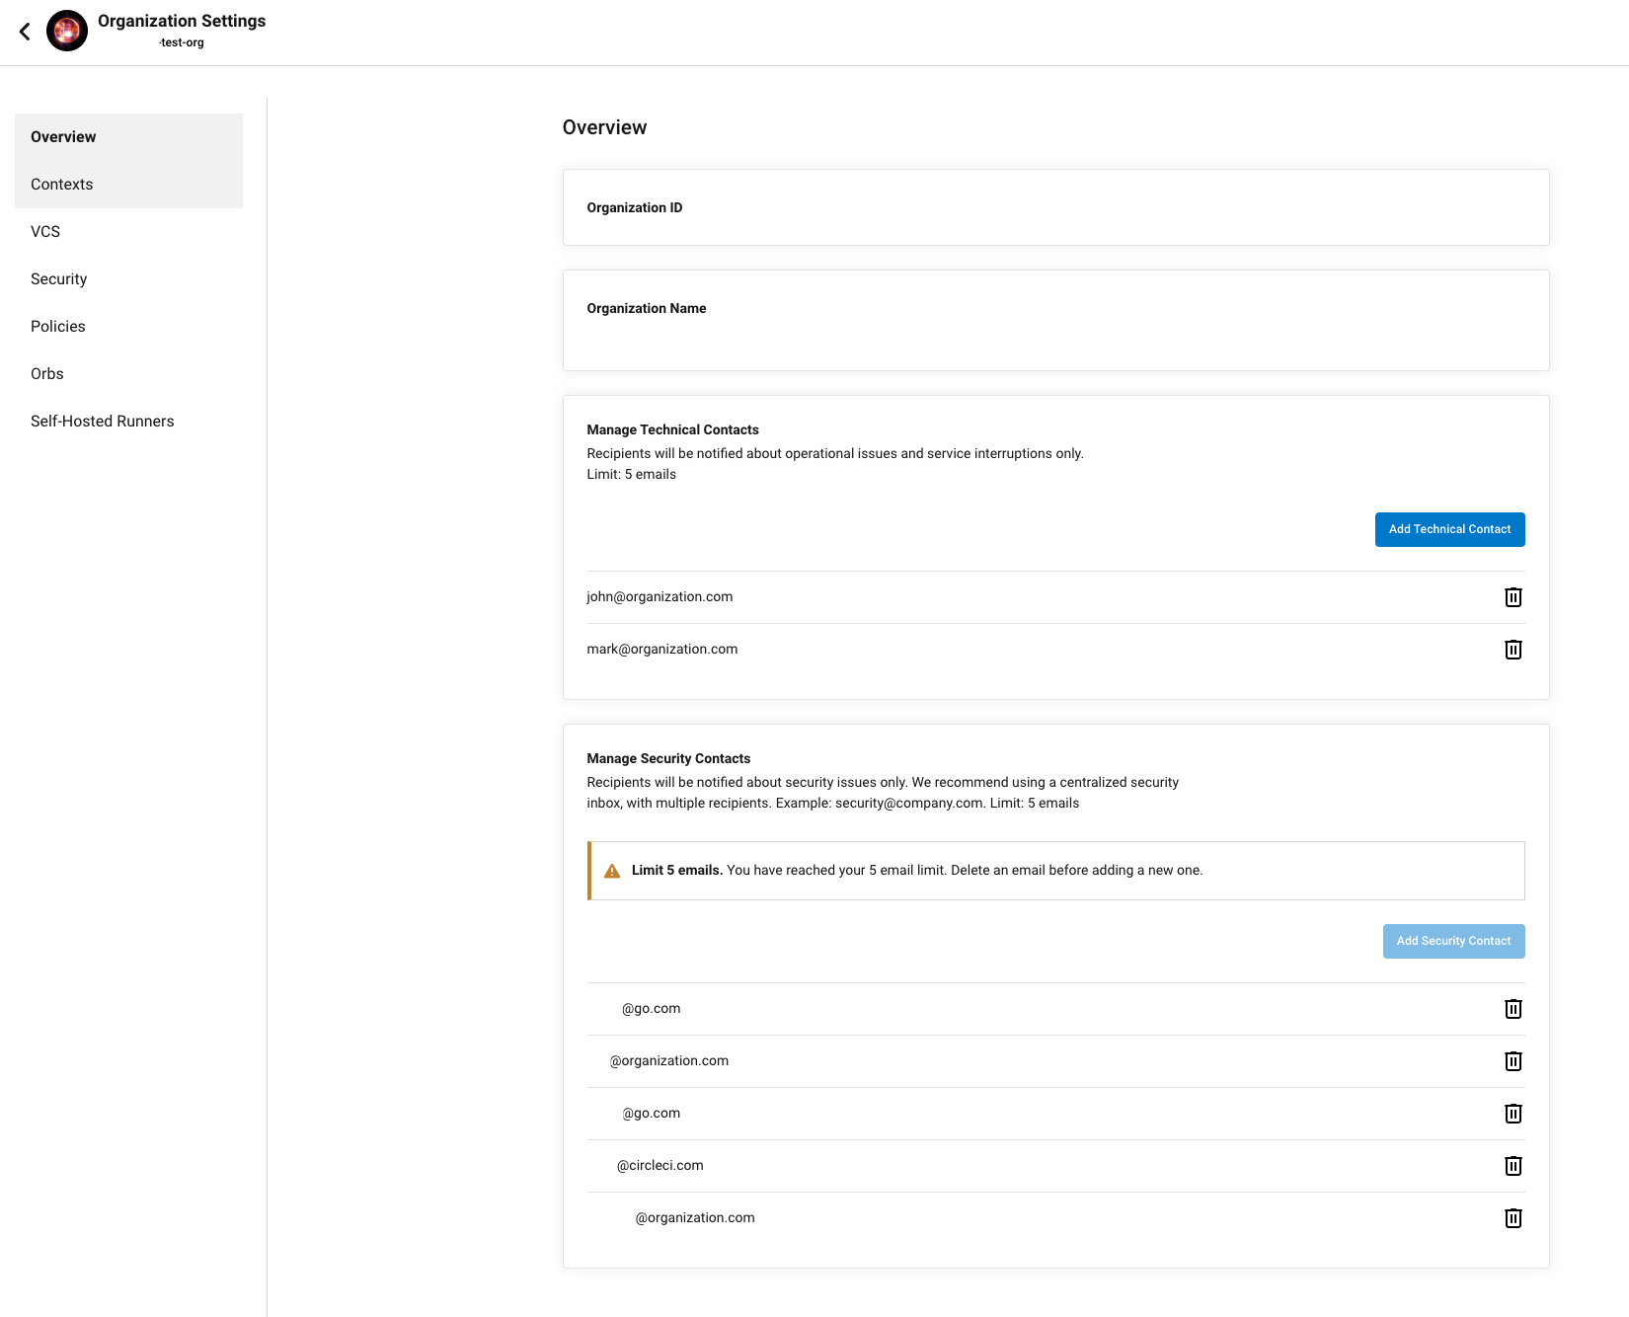
Task: Click the warning triangle in limit alert
Action: [612, 871]
